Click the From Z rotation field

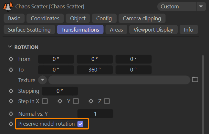(x=133, y=59)
